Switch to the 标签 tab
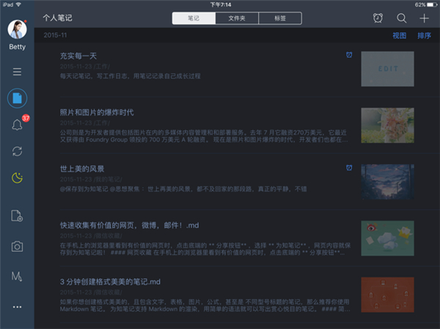 coord(279,18)
